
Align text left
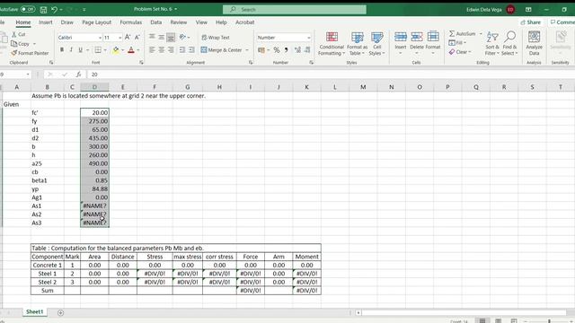(x=152, y=50)
